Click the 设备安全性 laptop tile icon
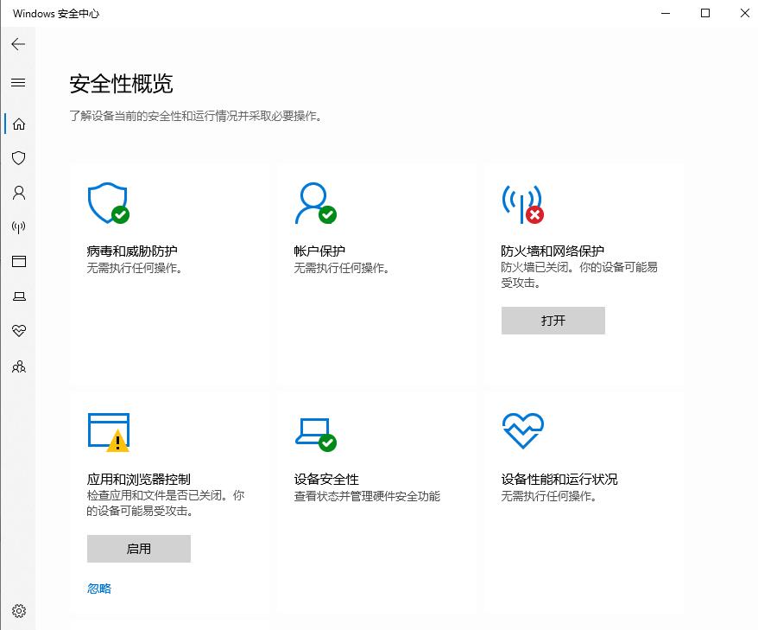This screenshot has width=758, height=630. pos(314,431)
